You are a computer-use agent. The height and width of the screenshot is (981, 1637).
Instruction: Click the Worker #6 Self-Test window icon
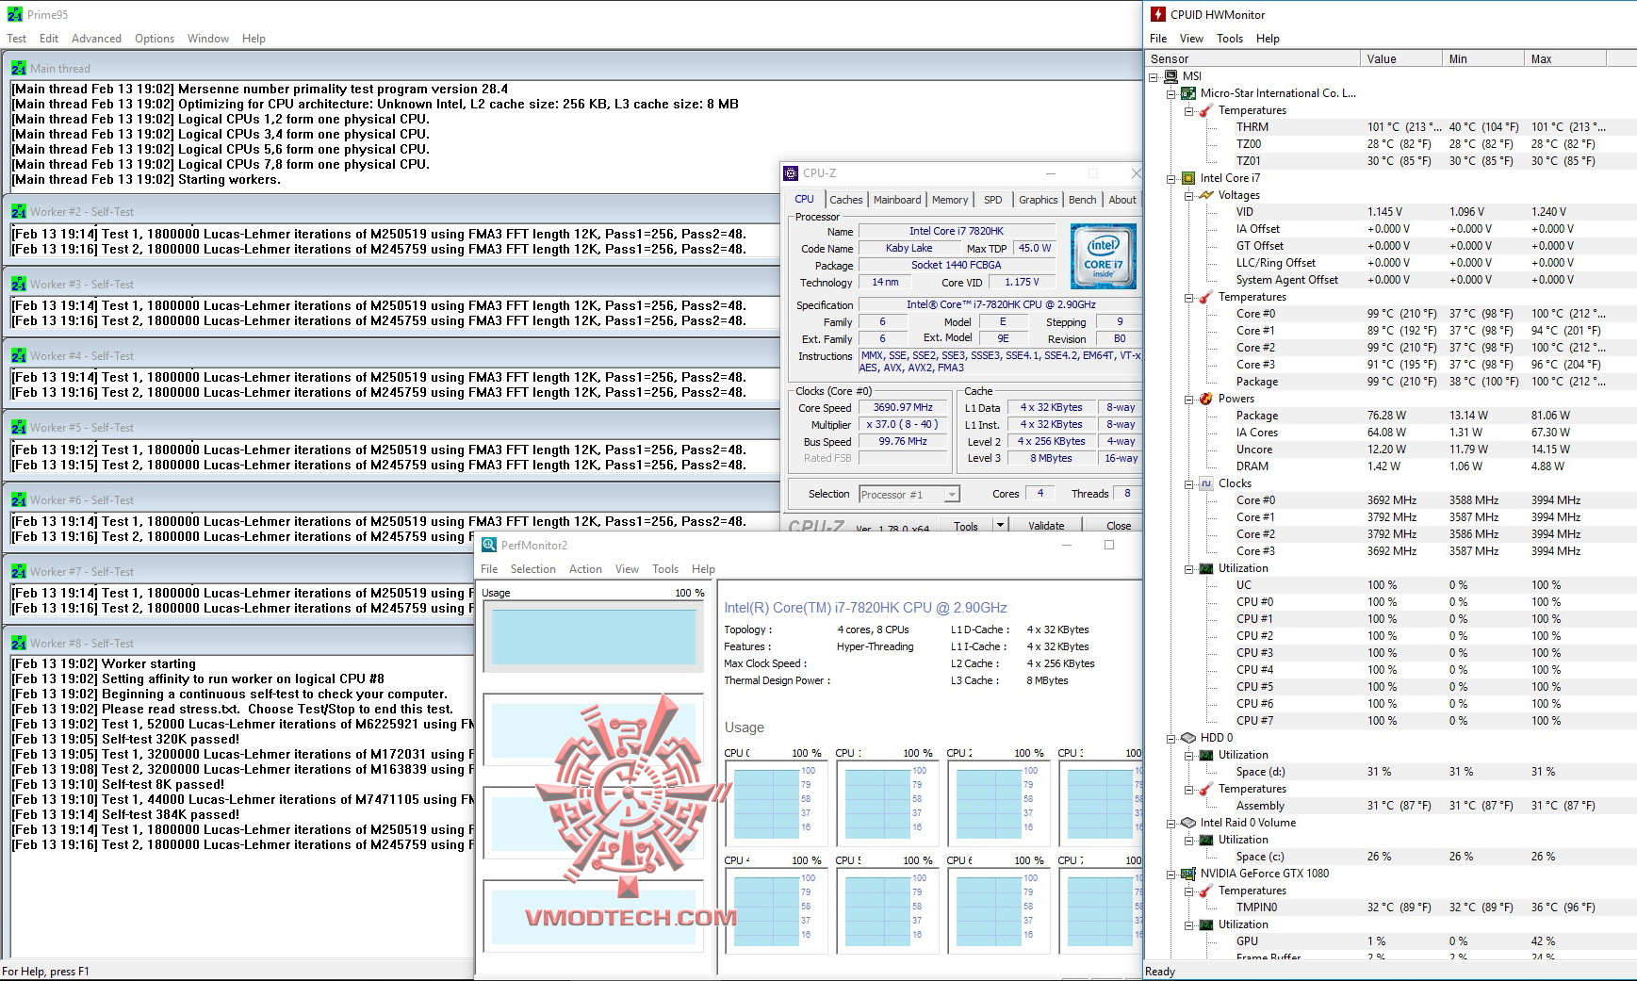pyautogui.click(x=19, y=499)
